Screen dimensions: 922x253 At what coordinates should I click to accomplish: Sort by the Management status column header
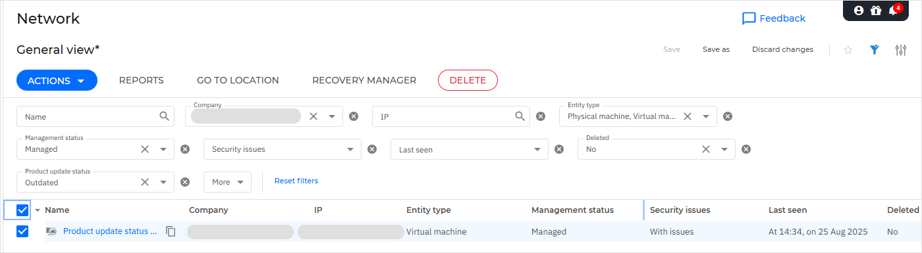tap(572, 210)
